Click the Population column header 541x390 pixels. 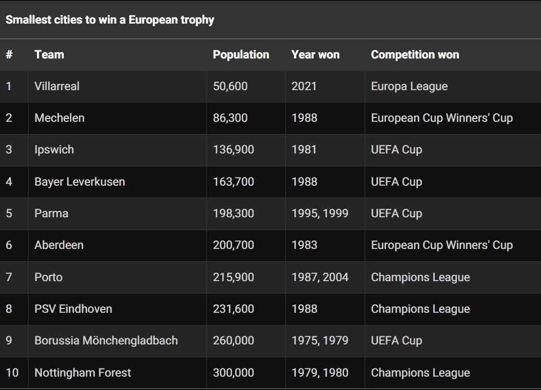(241, 55)
